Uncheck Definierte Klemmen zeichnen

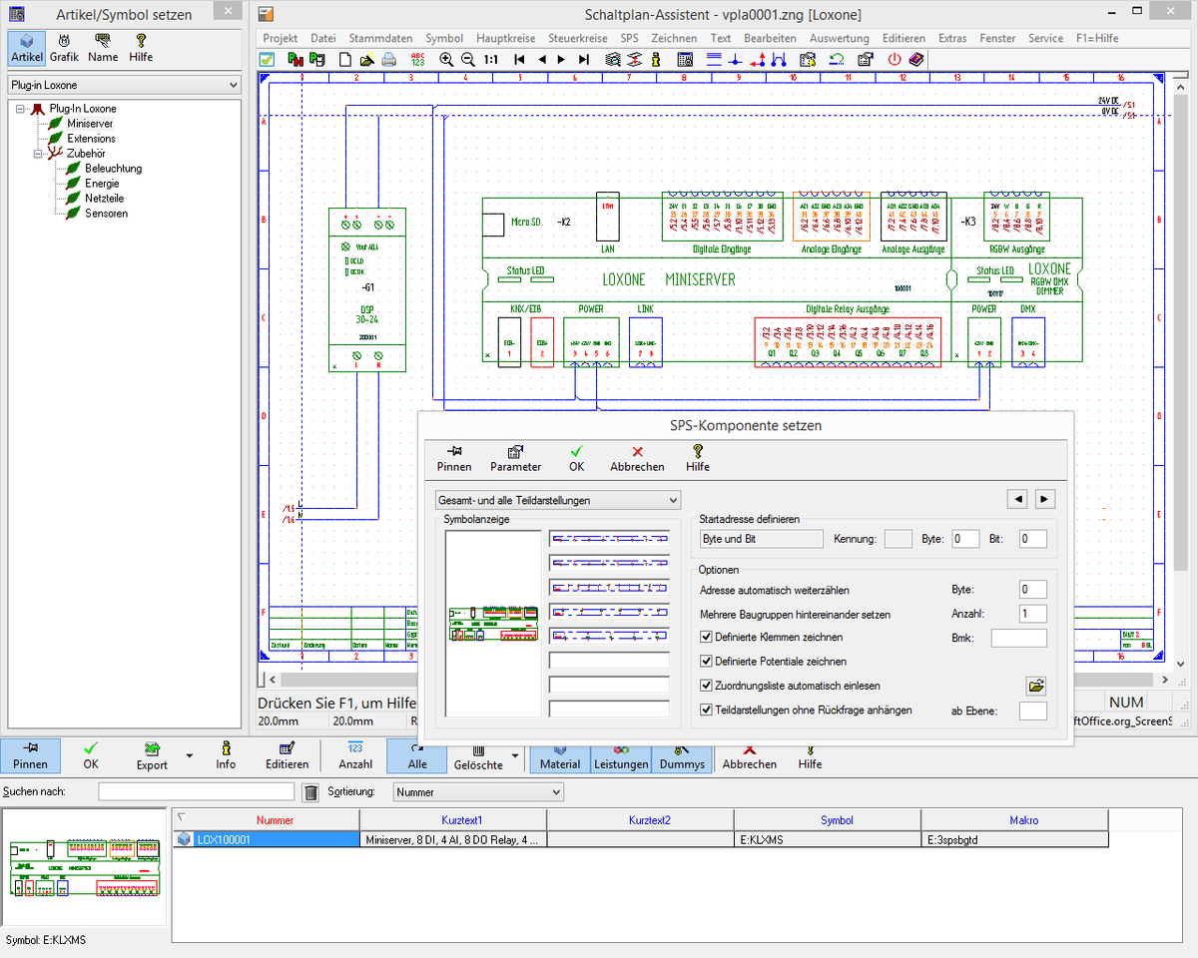click(x=707, y=637)
